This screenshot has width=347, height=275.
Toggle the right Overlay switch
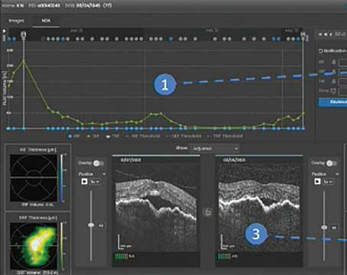click(332, 163)
